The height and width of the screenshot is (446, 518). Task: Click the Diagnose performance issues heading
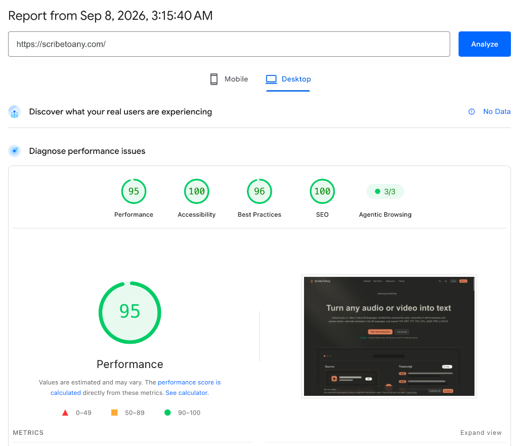coord(87,151)
